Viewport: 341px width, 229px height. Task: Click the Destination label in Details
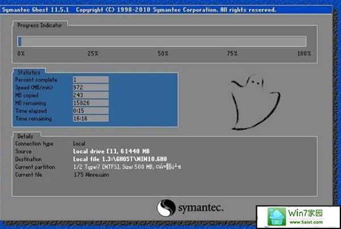pyautogui.click(x=28, y=159)
